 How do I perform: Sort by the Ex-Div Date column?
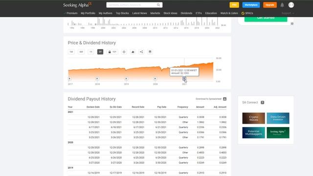[115, 107]
